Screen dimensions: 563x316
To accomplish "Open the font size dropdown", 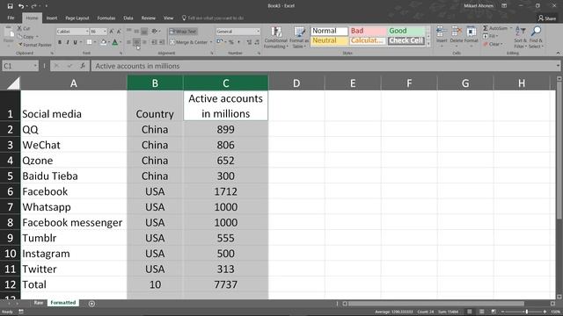I will point(105,32).
